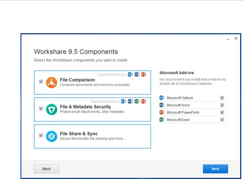
Task: Uncheck the Microsoft Excel add-in checkbox
Action: coord(222,120)
